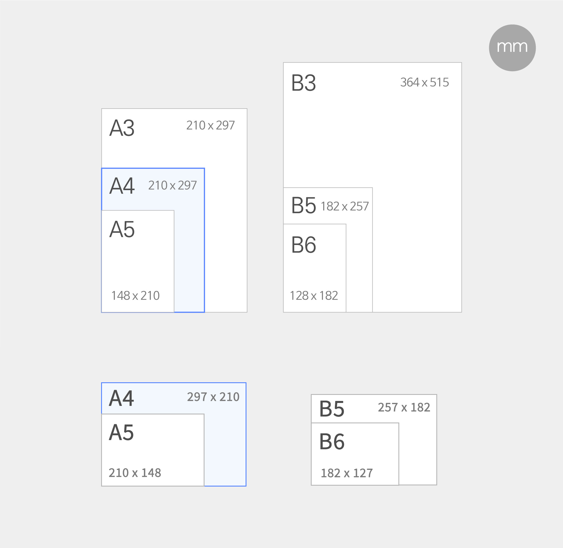Select the portrait B5 label

pyautogui.click(x=303, y=206)
